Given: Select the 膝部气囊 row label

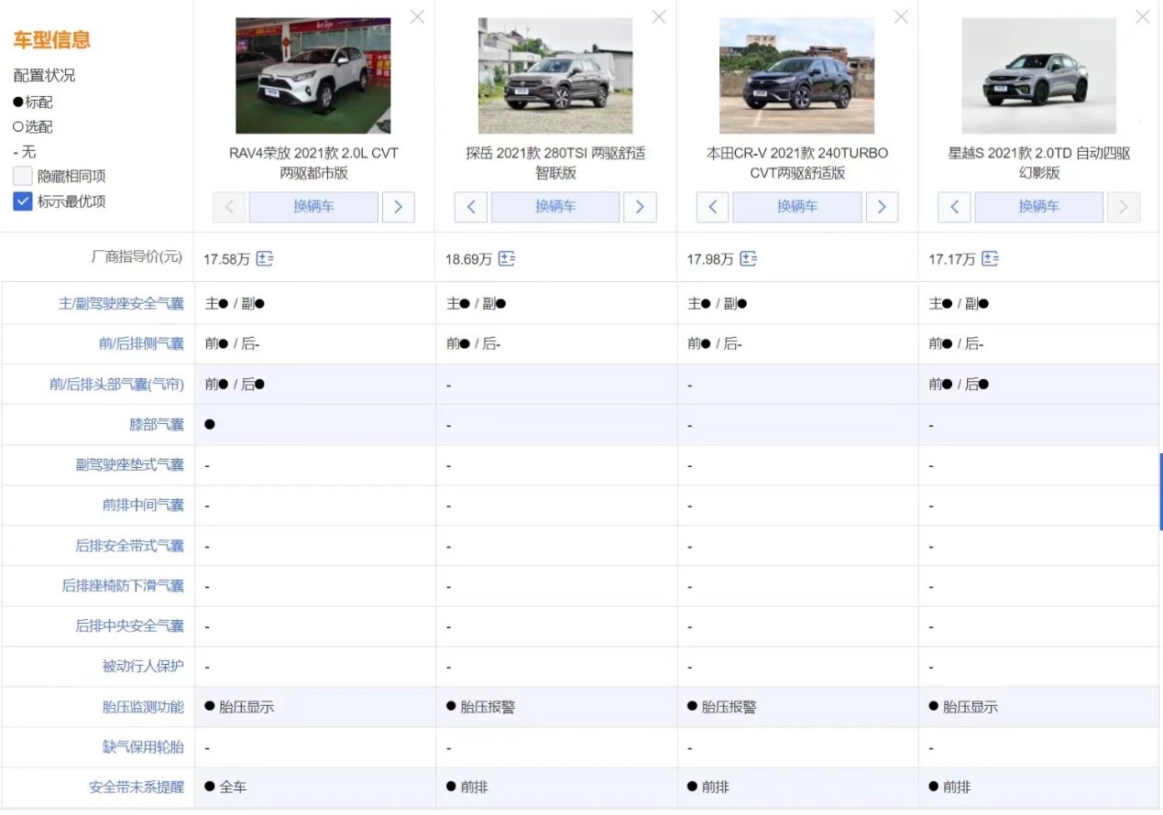Looking at the screenshot, I should tap(158, 425).
